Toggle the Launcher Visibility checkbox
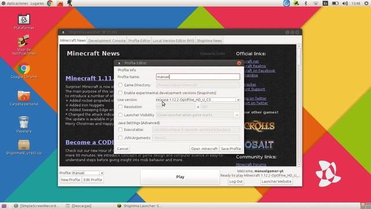 point(120,115)
